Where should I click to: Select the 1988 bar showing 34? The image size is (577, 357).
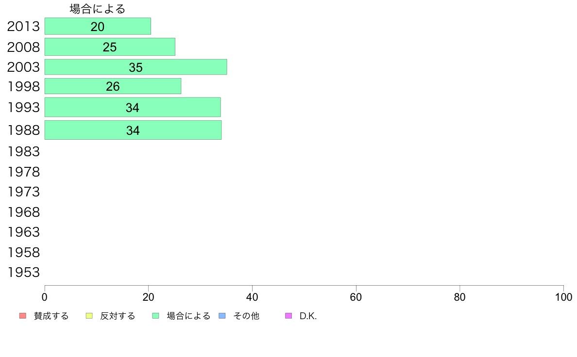133,130
